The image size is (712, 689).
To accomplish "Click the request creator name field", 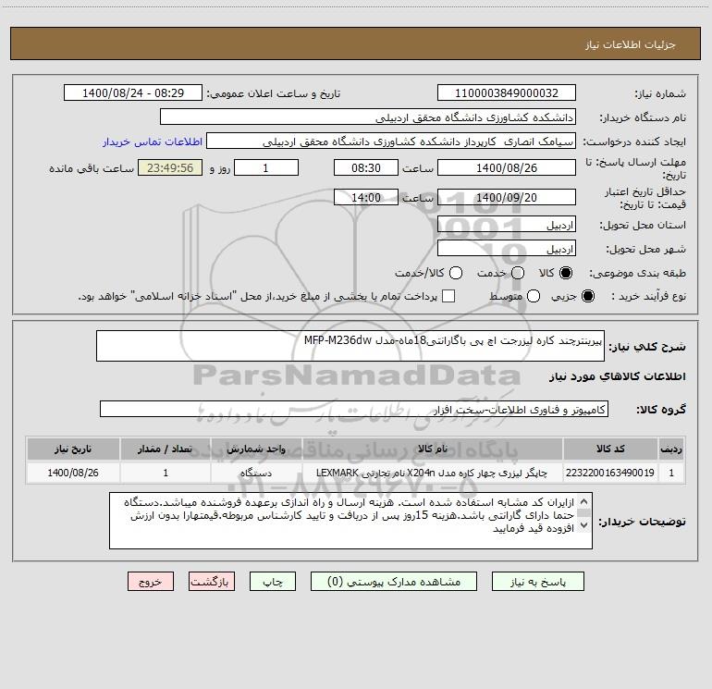I will pos(391,141).
